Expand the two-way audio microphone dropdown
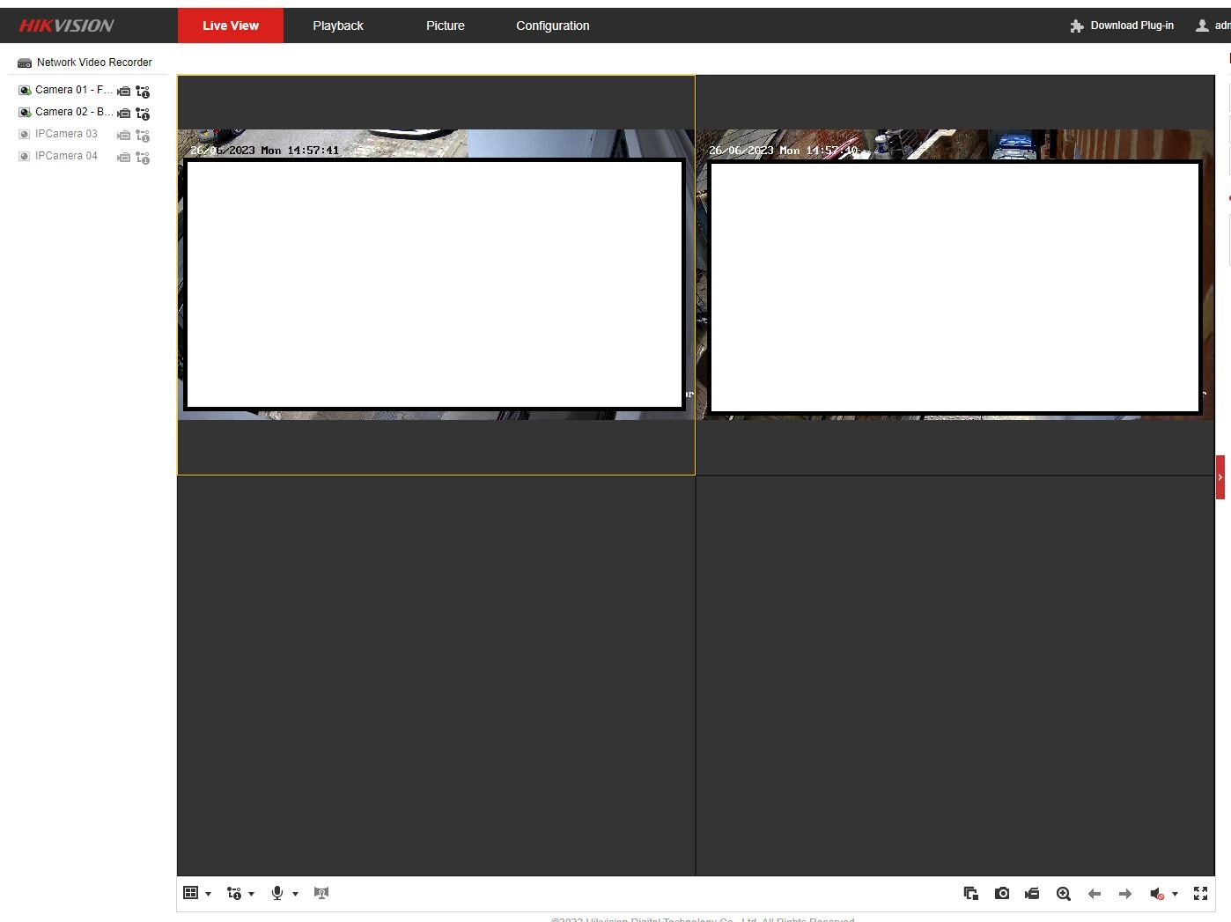Screen dimensions: 1231x922 [295, 893]
